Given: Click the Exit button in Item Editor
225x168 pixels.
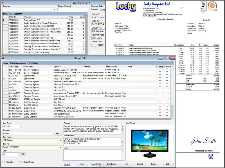Looking at the screenshot, I should click(x=168, y=164).
